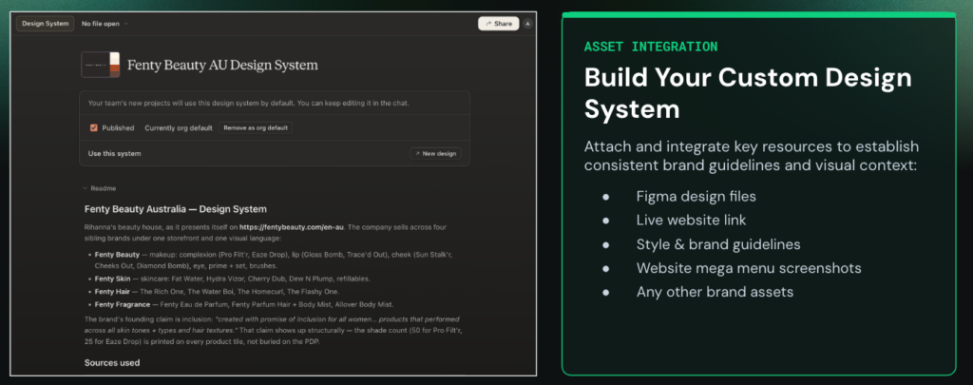Screen dimensions: 973x385
Task: Click the Fenty Skin bullet item
Action: (232, 279)
